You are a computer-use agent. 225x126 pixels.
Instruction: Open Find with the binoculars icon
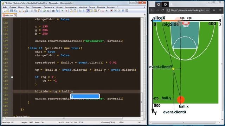pos(53,11)
